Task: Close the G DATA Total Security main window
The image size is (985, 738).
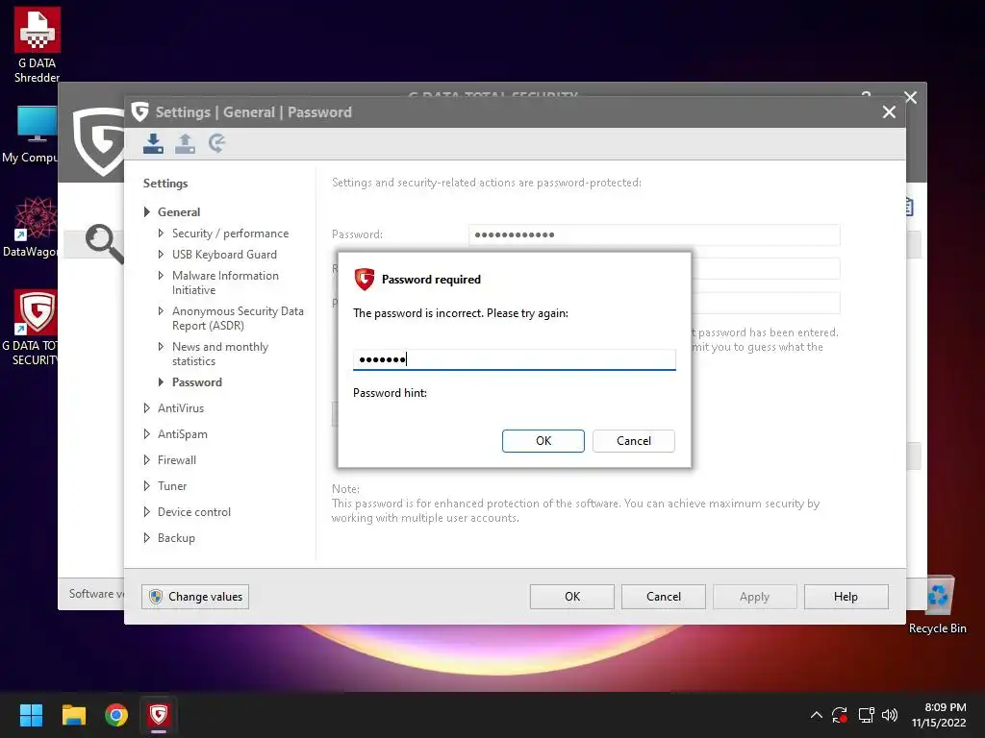Action: click(911, 97)
